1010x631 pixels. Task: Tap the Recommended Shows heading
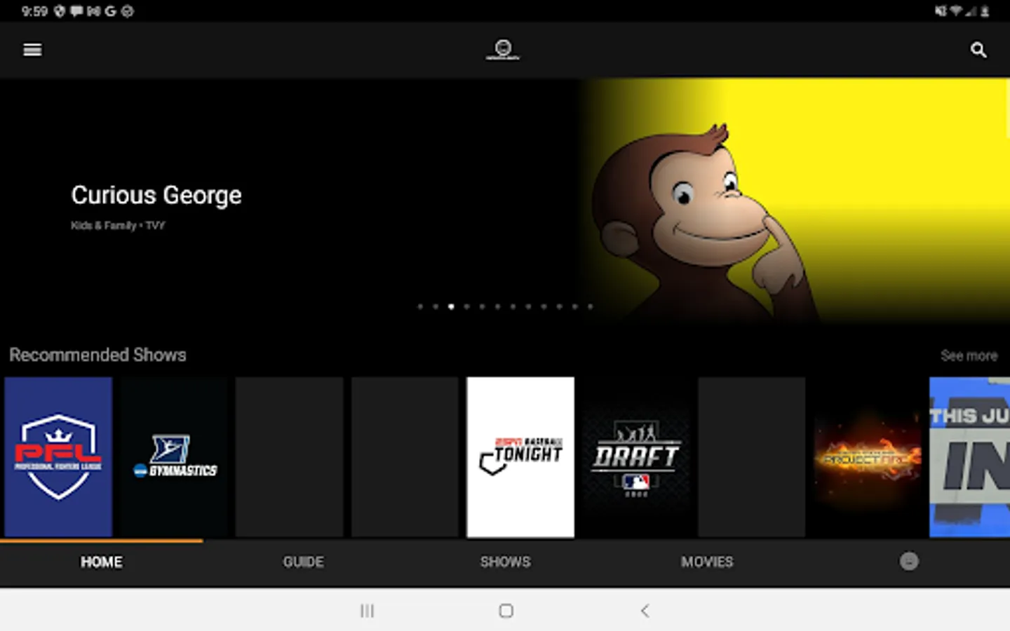click(97, 355)
